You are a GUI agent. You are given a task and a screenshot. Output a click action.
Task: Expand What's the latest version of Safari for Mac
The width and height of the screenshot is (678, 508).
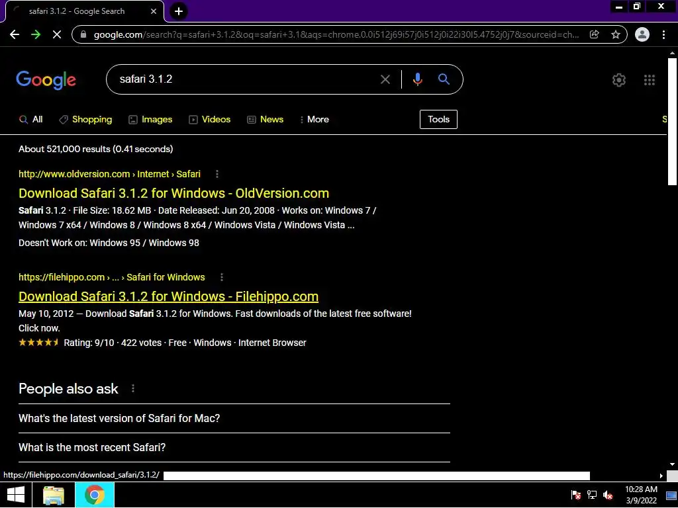coord(234,418)
